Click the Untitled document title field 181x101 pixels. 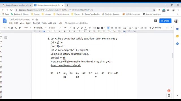point(20,19)
